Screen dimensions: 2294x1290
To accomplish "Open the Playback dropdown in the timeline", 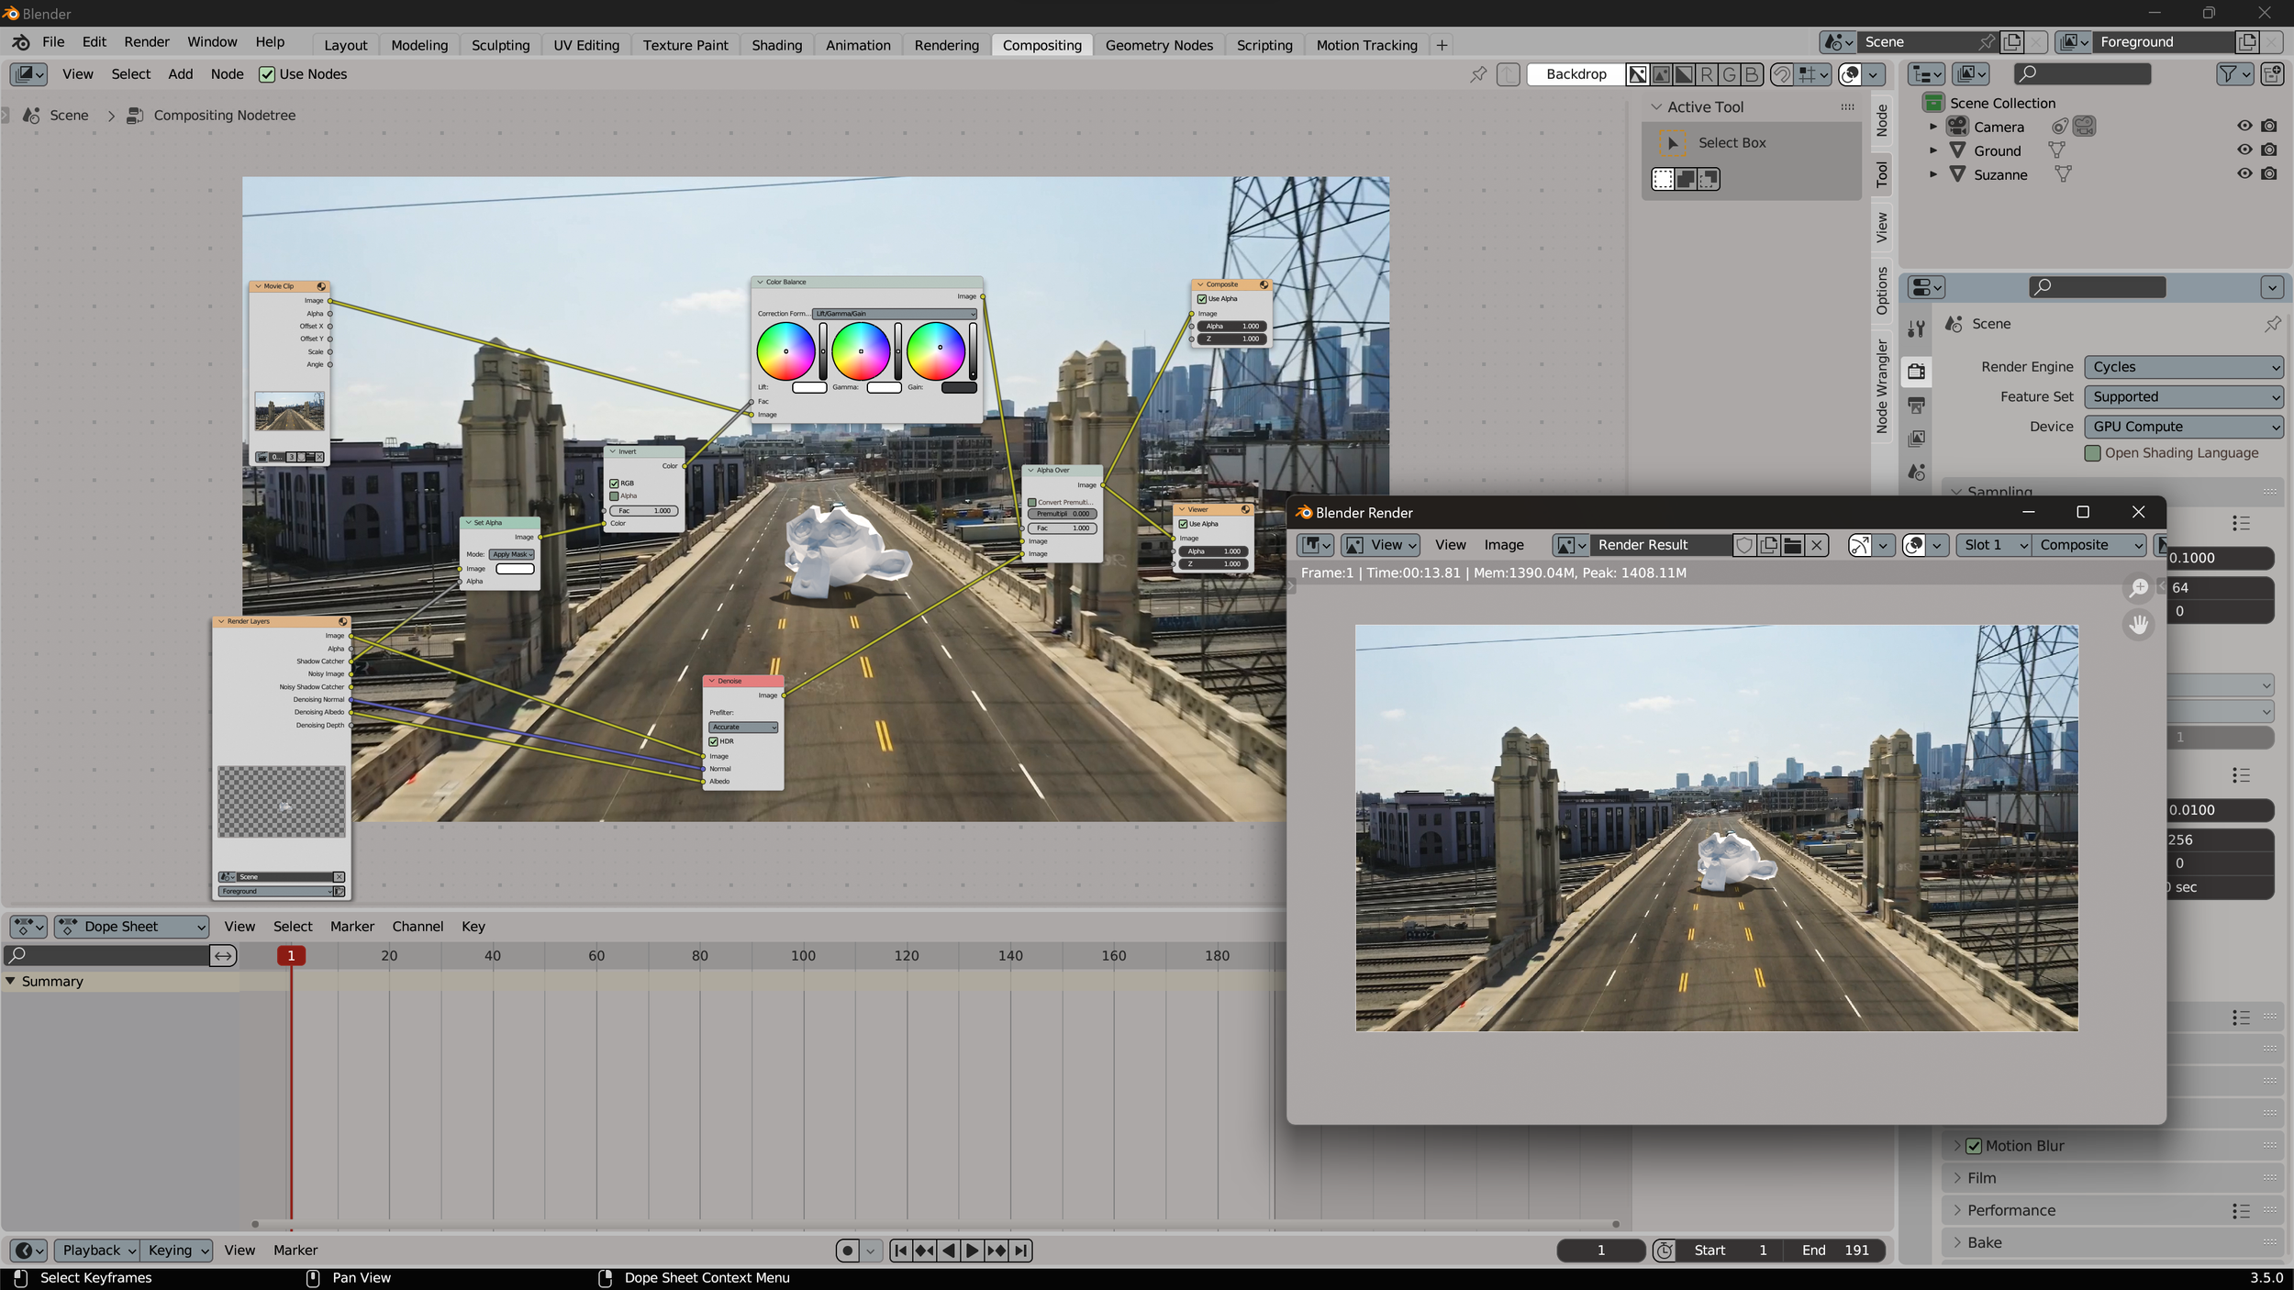I will point(97,1251).
